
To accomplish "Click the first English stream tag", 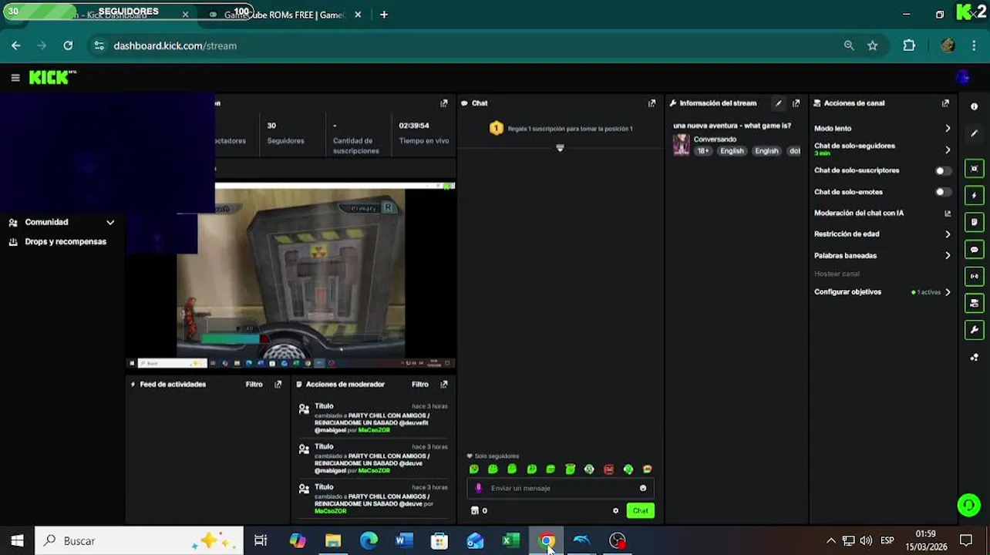I will click(x=732, y=151).
